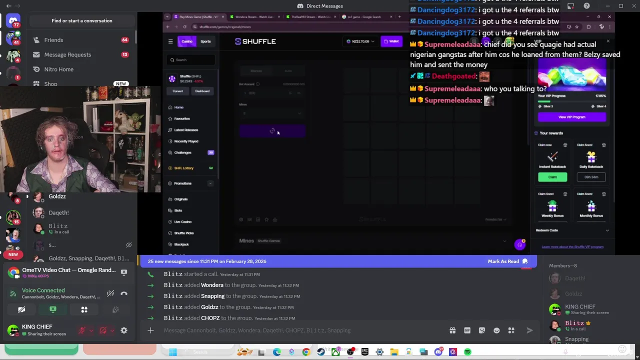640x360 pixels.
Task: Open Nitro Home
Action: point(81,69)
